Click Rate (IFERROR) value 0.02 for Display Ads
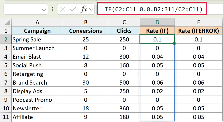Viewport: 223px width, 122px height. click(x=198, y=91)
